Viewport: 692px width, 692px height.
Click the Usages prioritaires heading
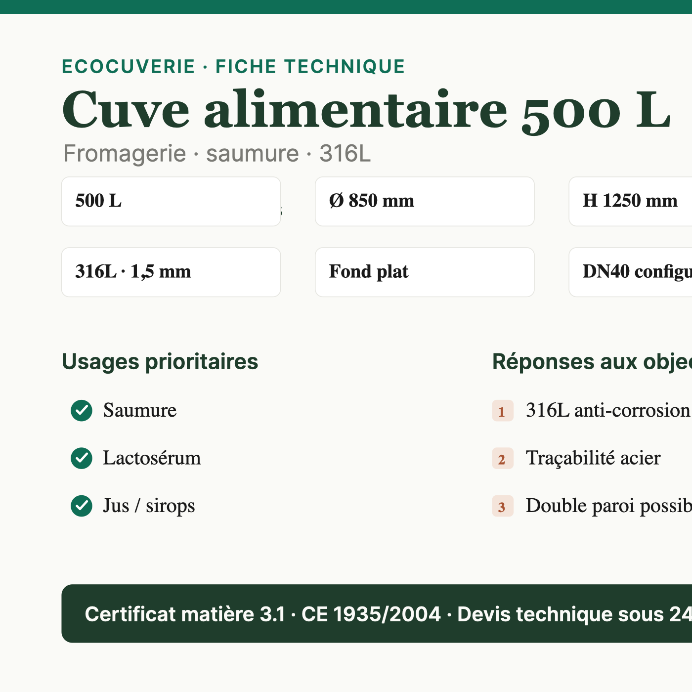[x=160, y=362]
